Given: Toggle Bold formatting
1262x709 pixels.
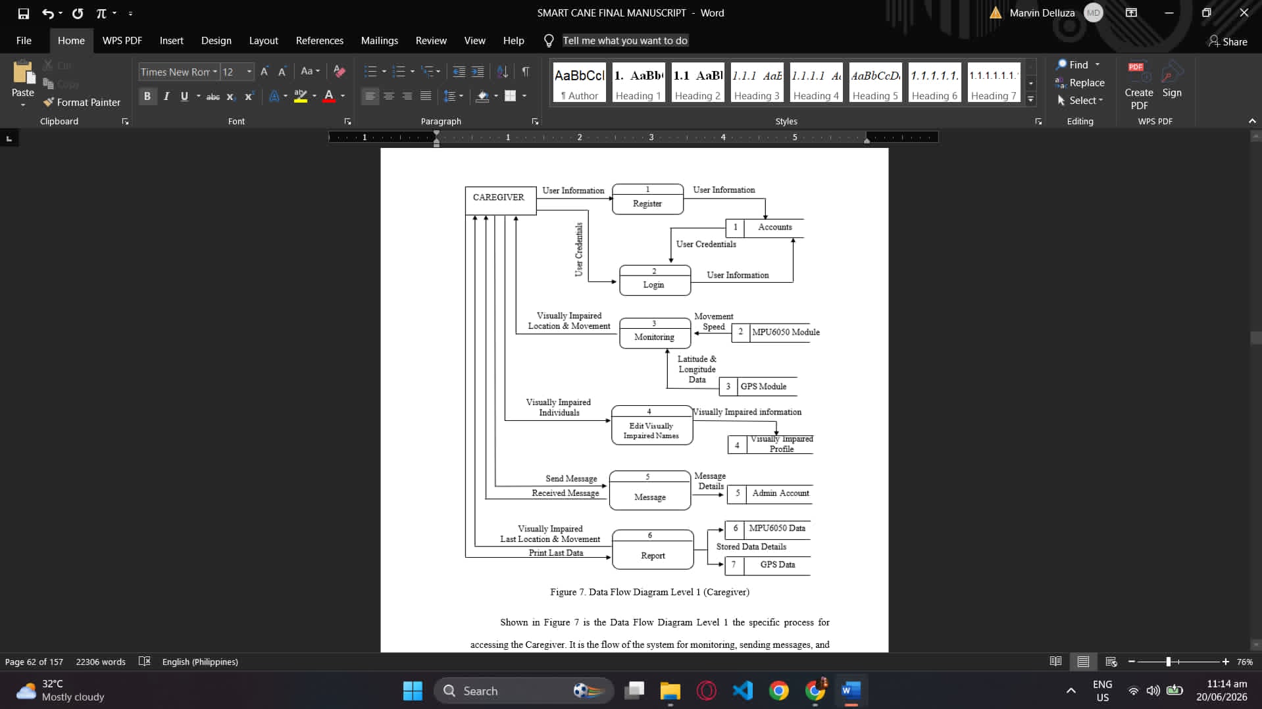Looking at the screenshot, I should coord(147,97).
